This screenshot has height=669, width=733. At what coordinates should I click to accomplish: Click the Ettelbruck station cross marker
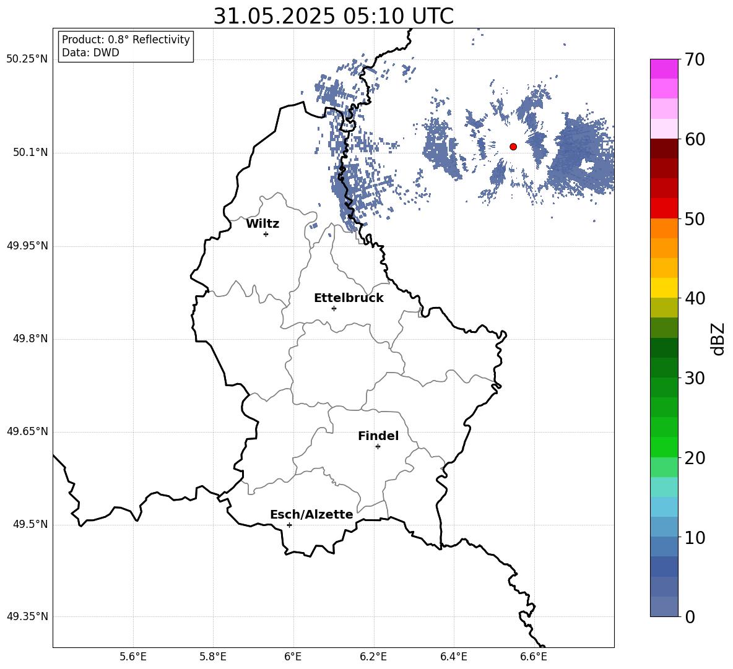[334, 308]
